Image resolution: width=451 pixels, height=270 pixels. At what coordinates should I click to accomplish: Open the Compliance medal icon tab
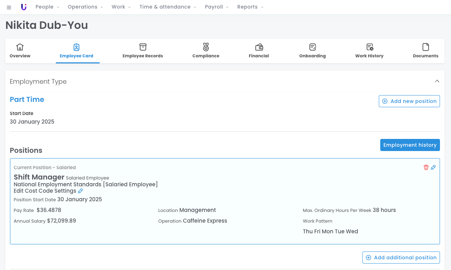pyautogui.click(x=206, y=51)
